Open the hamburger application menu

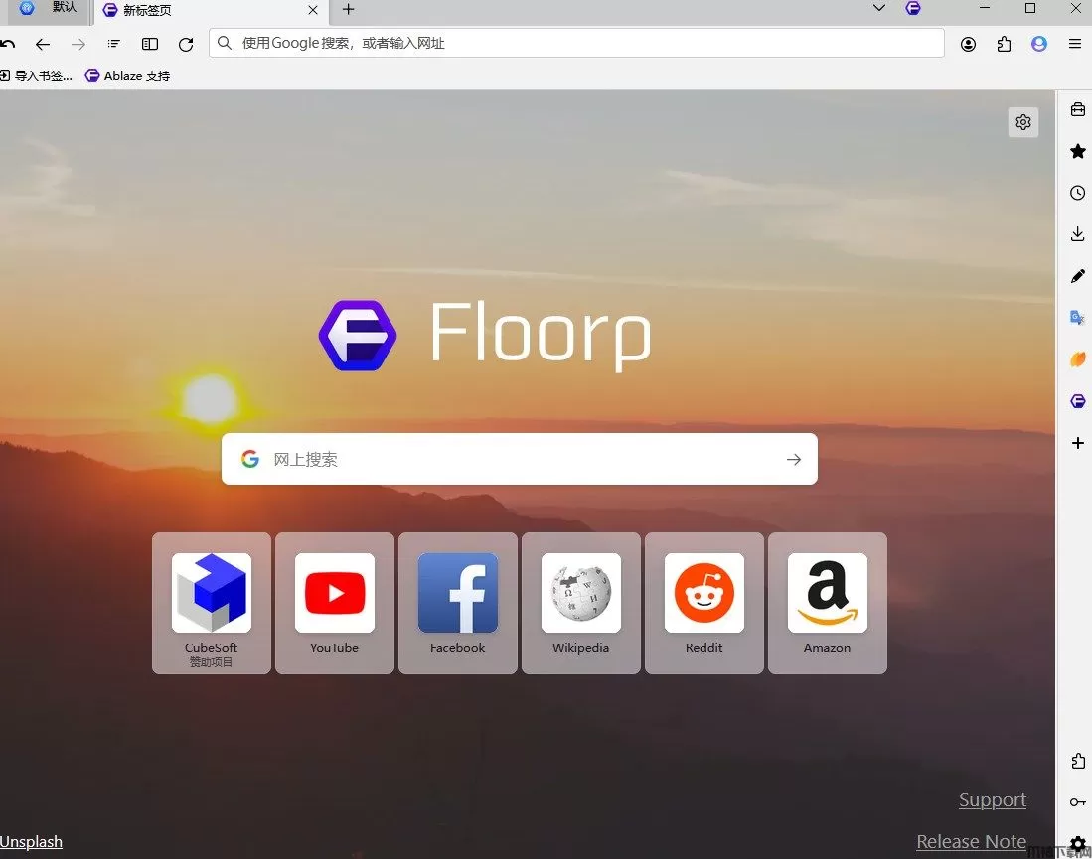1074,44
